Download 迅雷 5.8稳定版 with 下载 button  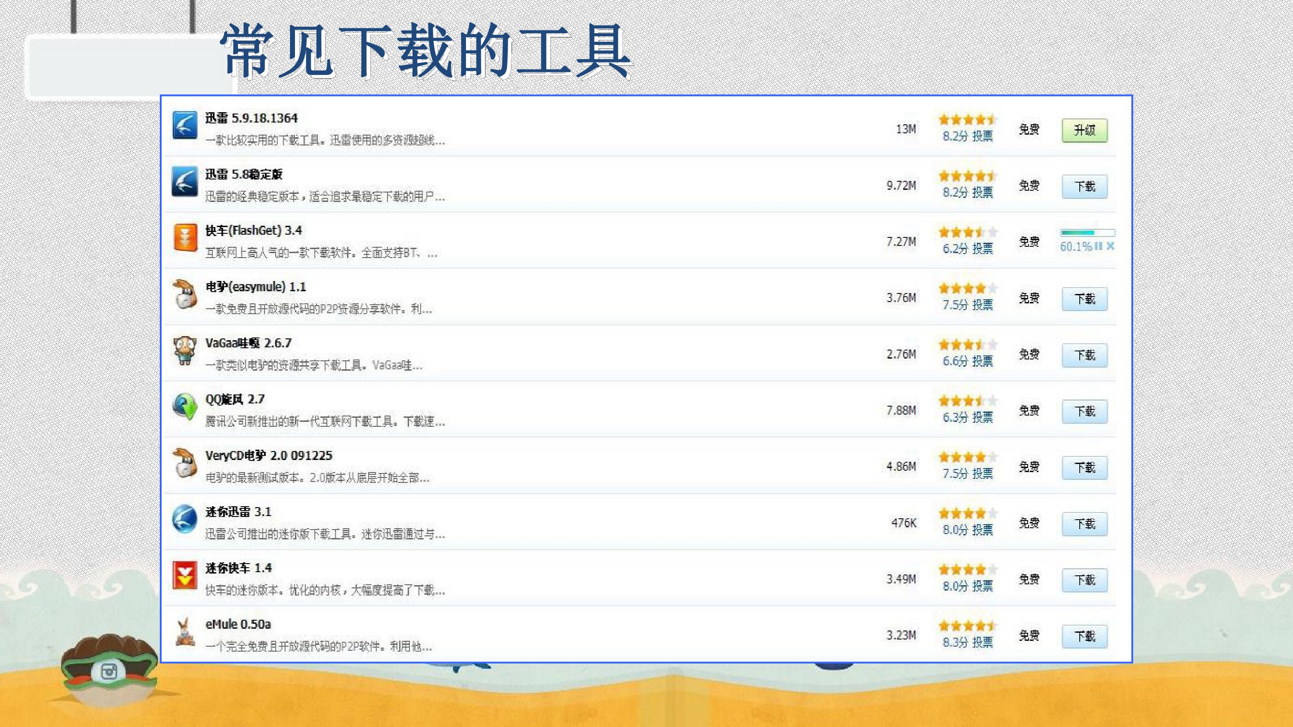tap(1085, 187)
